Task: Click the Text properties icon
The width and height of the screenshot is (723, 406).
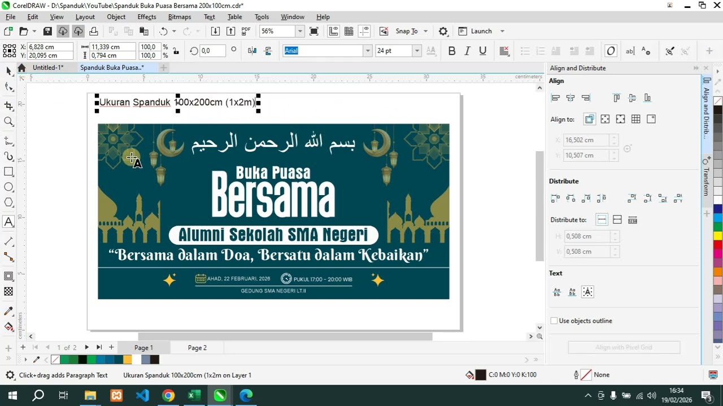Action: point(647,51)
